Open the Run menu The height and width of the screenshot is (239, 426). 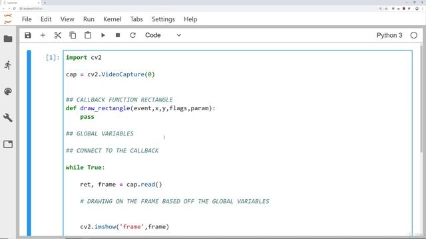click(x=89, y=19)
